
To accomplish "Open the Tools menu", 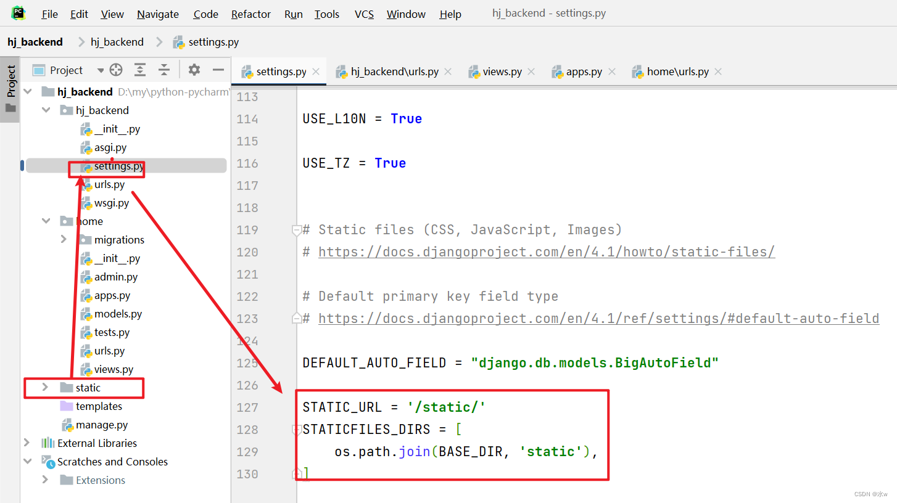I will [327, 14].
